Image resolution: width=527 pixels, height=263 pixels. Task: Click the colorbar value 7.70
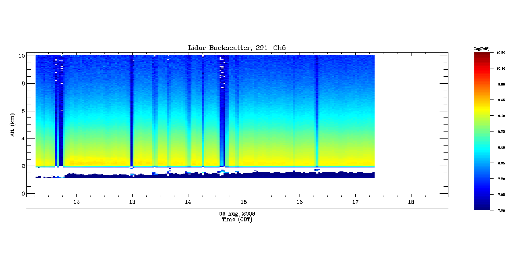(501, 179)
